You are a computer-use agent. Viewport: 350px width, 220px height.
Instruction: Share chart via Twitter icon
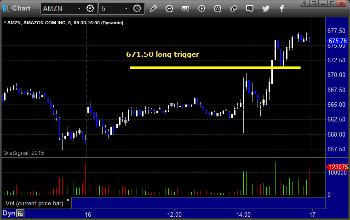click(x=266, y=9)
